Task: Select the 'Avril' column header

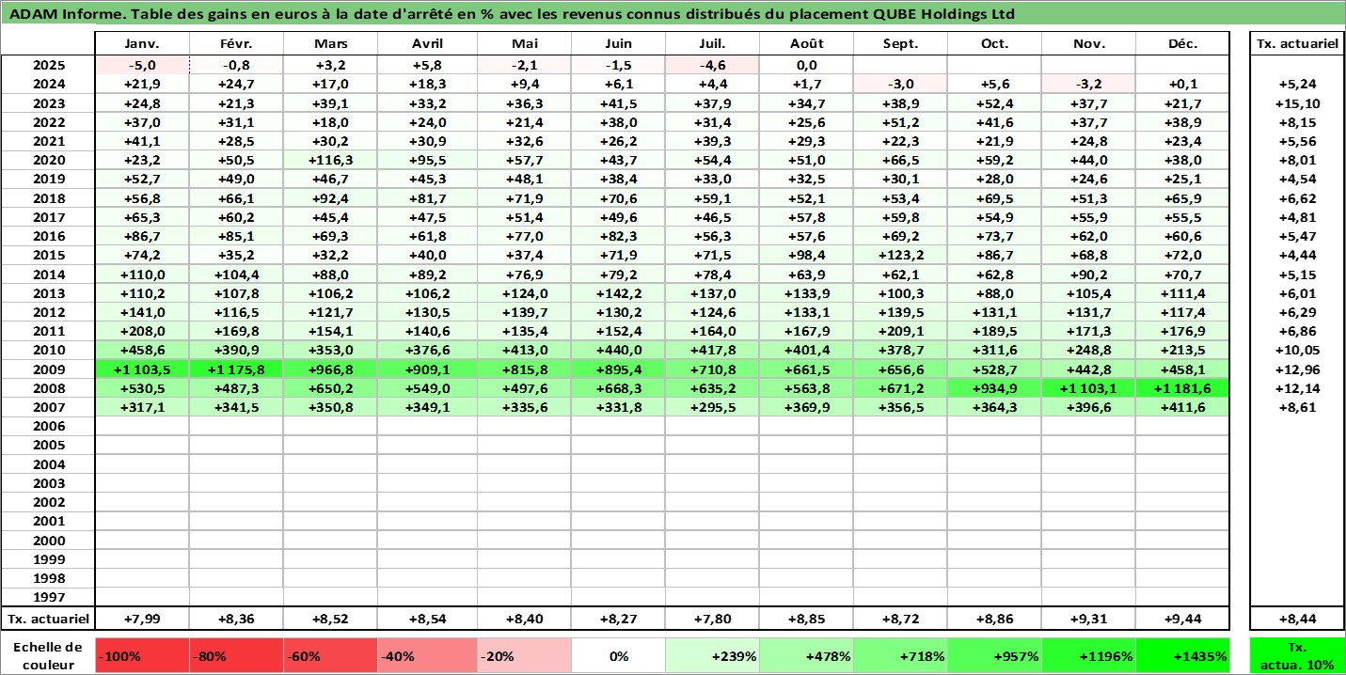Action: pos(427,43)
